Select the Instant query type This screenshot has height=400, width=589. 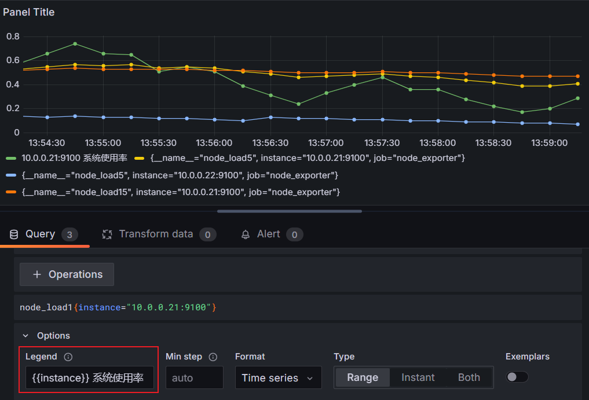(x=418, y=377)
